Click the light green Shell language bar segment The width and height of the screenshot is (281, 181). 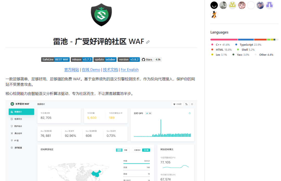coord(269,39)
